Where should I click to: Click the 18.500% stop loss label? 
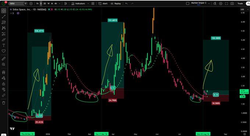(216, 103)
